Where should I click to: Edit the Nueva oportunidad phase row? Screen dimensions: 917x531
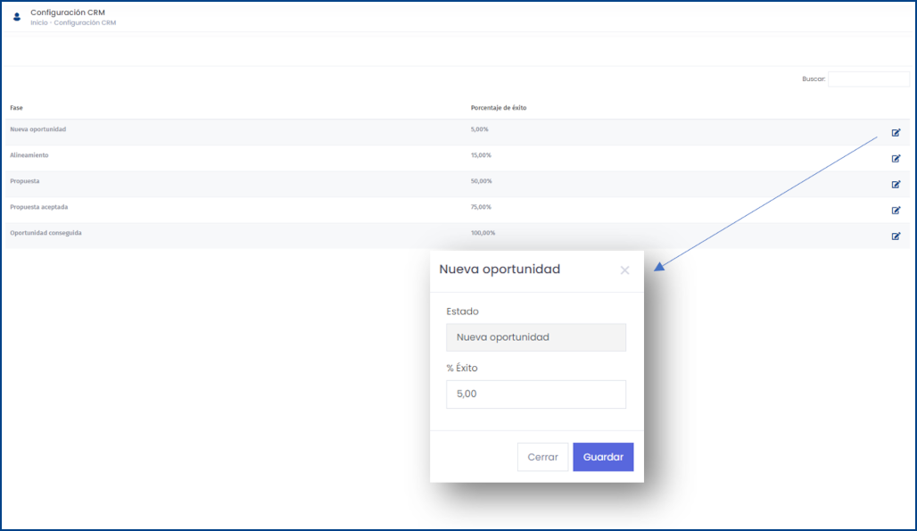[x=896, y=133]
